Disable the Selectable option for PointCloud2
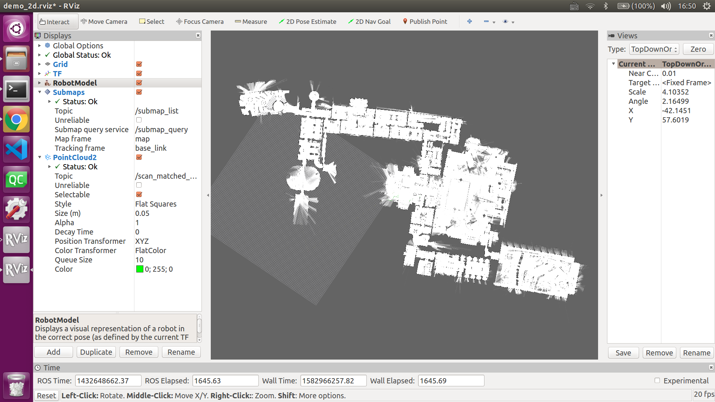 click(x=139, y=194)
